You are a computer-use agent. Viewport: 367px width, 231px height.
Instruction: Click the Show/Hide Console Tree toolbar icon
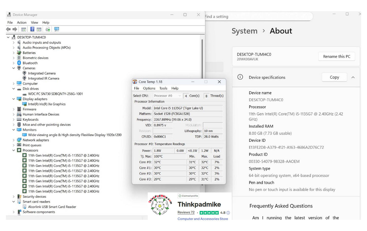coord(24,29)
